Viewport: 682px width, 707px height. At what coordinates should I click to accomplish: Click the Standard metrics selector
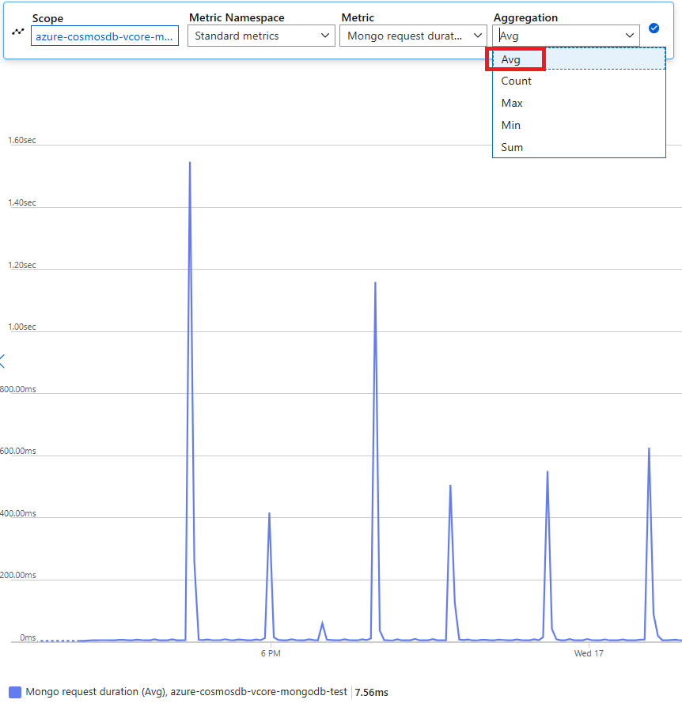click(261, 36)
